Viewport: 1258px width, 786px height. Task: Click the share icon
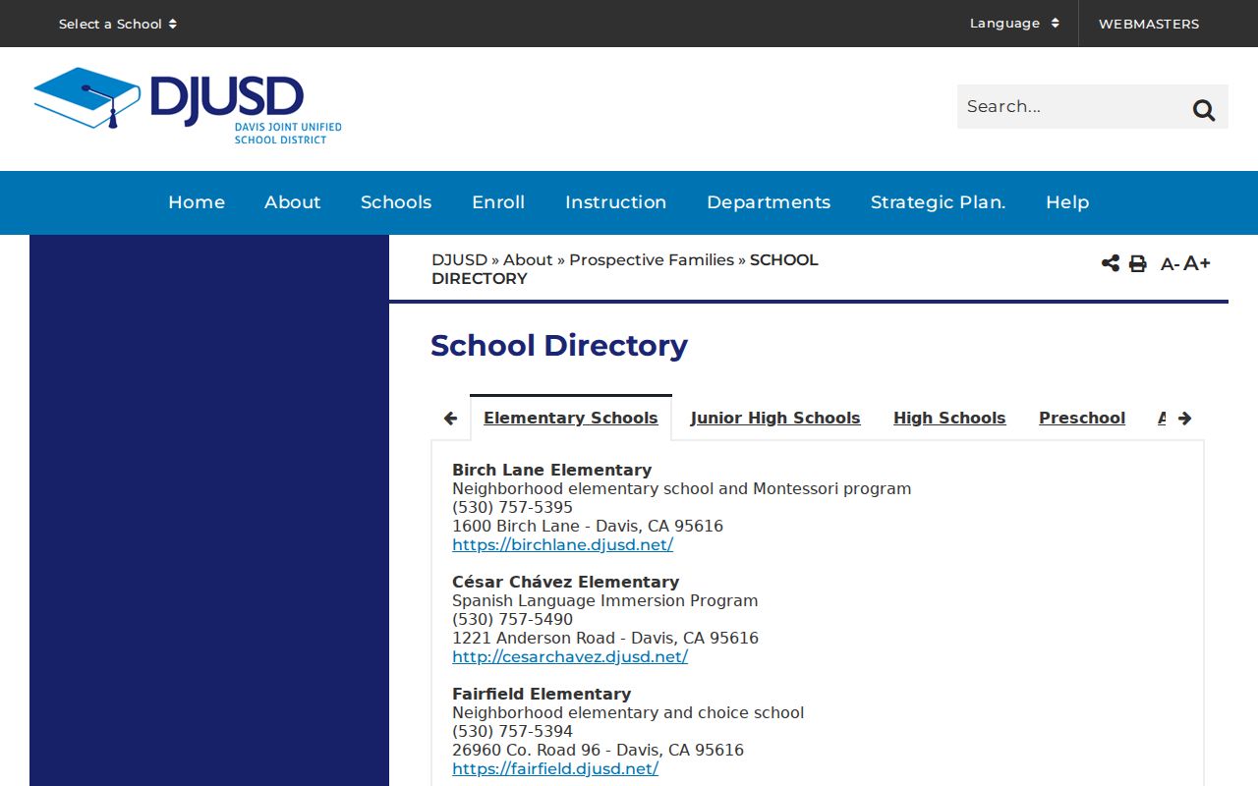coord(1111,263)
